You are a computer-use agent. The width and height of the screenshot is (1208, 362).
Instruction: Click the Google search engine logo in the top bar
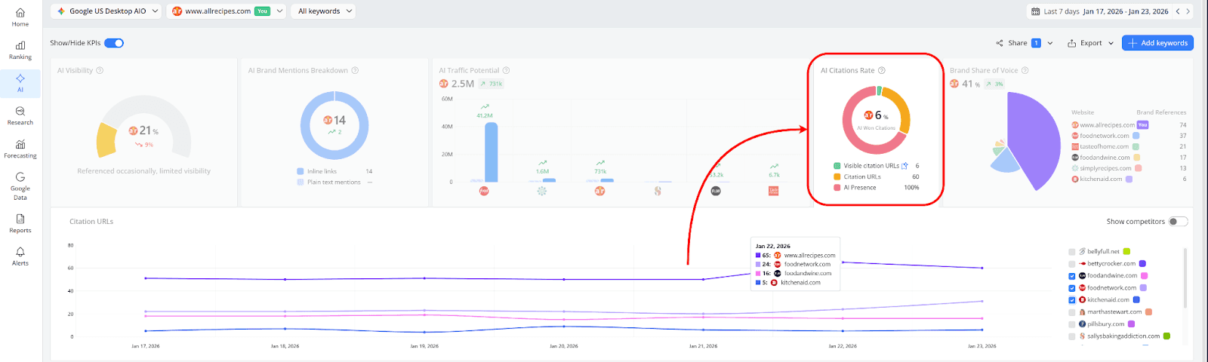tap(61, 11)
